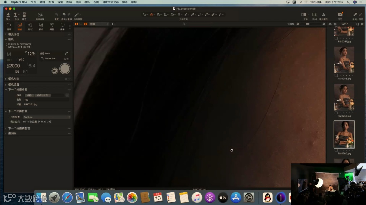The width and height of the screenshot is (366, 205).
Task: Select thumbnail P&I0259.jpg in browser
Action: click(x=344, y=97)
